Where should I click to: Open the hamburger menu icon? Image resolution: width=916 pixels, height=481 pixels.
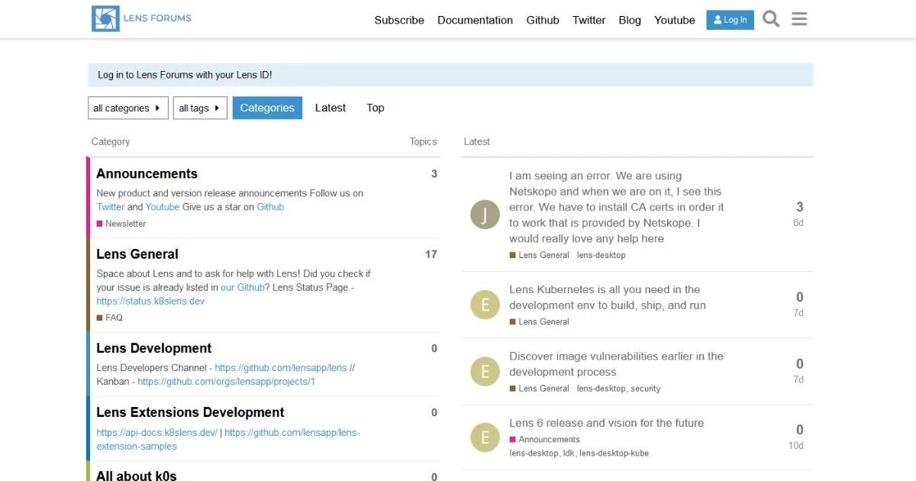(x=799, y=19)
